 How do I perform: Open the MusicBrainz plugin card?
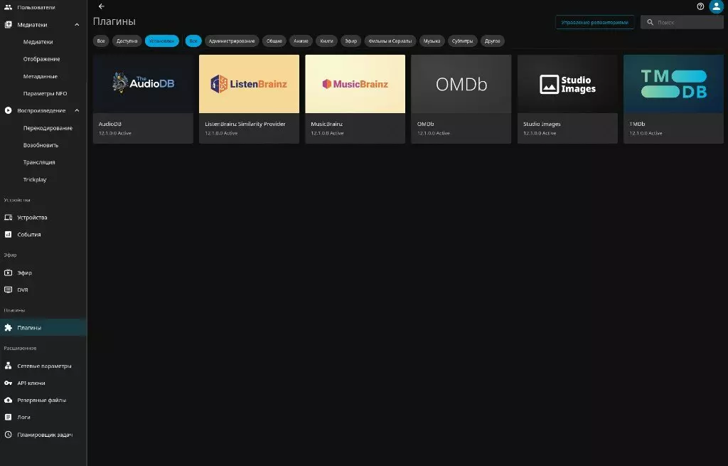355,99
